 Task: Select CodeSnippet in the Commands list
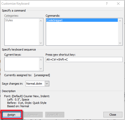point(82,20)
